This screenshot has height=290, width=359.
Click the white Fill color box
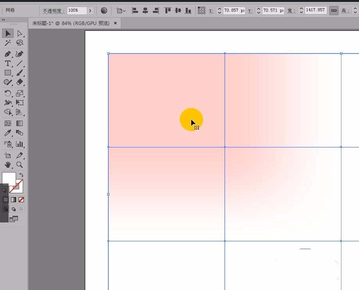click(x=9, y=179)
